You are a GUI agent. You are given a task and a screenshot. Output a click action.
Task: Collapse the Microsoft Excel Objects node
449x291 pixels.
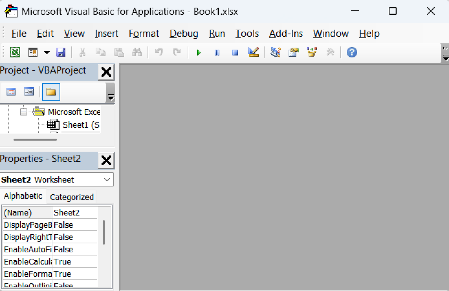(x=23, y=112)
